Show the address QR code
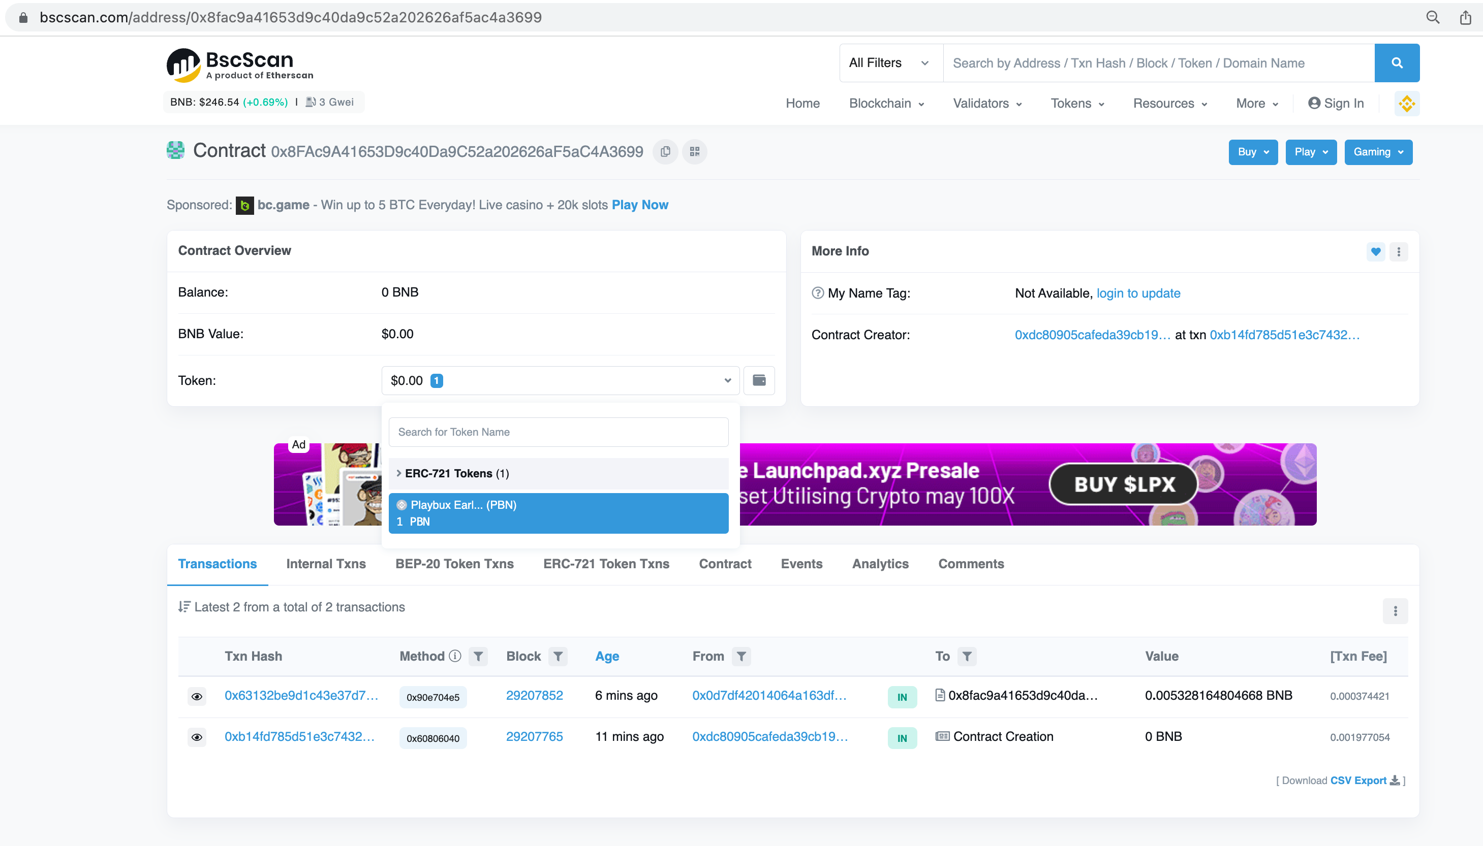Viewport: 1483px width, 846px height. [695, 152]
